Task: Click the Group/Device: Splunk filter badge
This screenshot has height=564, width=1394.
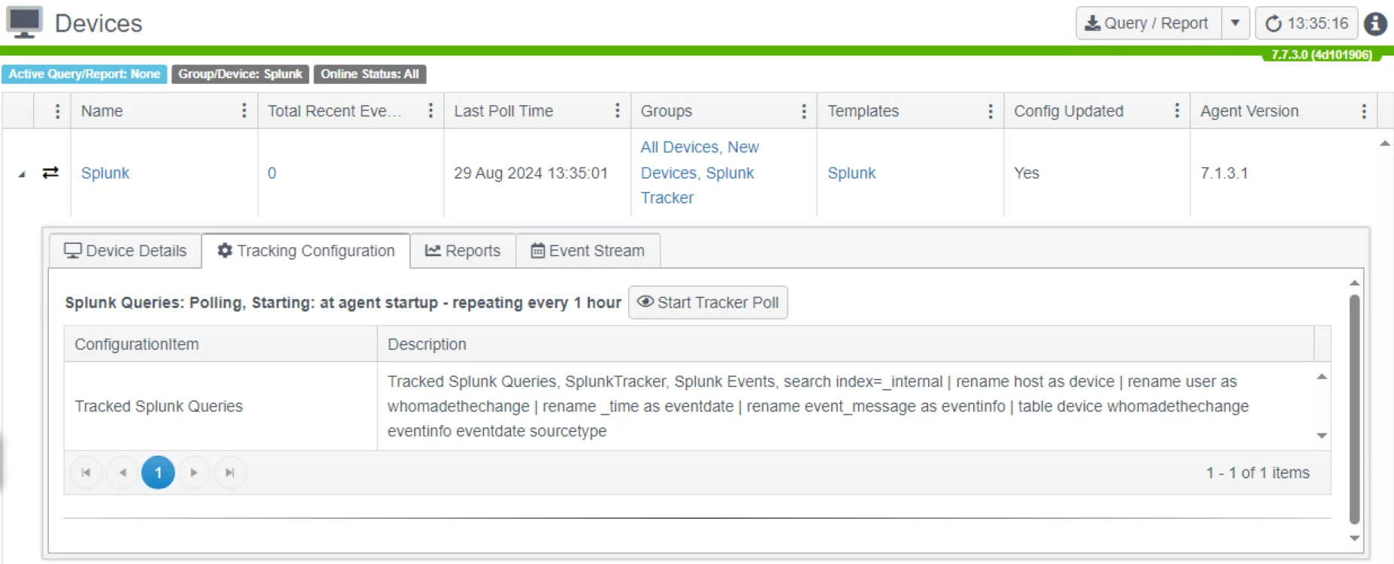Action: click(240, 74)
